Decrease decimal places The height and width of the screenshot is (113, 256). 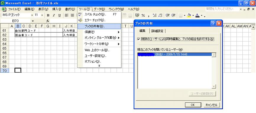pos(160,15)
